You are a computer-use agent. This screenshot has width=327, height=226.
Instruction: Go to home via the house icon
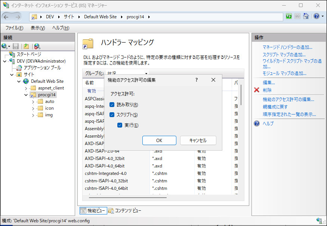tap(306, 16)
